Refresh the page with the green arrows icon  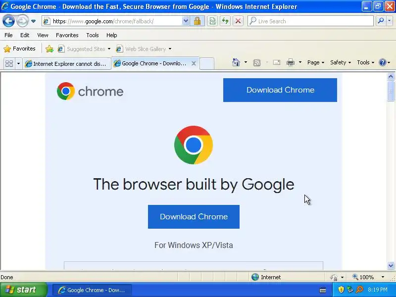(x=225, y=21)
